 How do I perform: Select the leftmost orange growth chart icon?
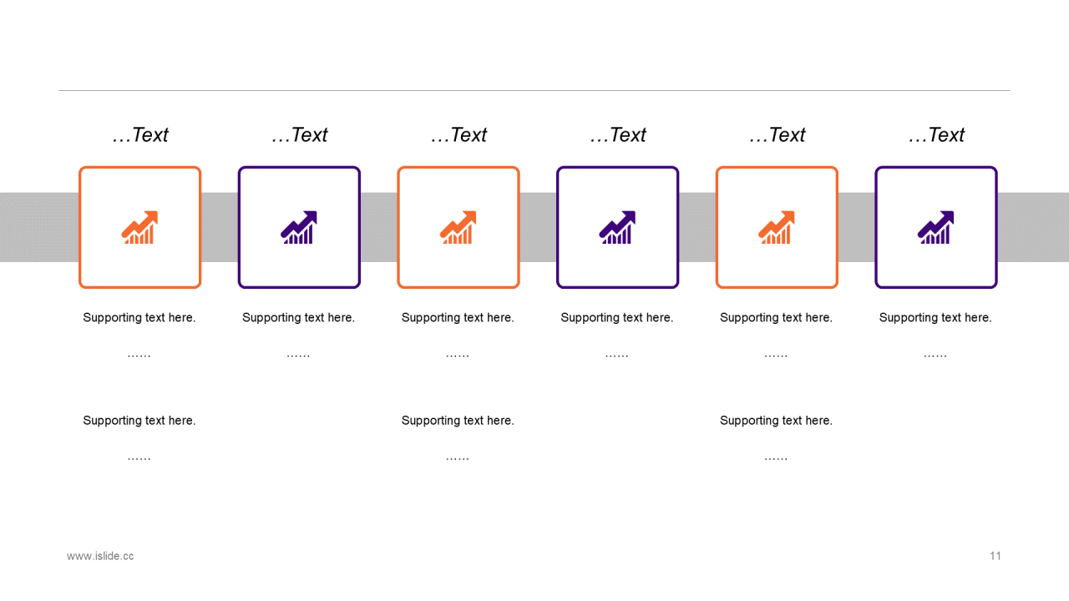tap(139, 227)
